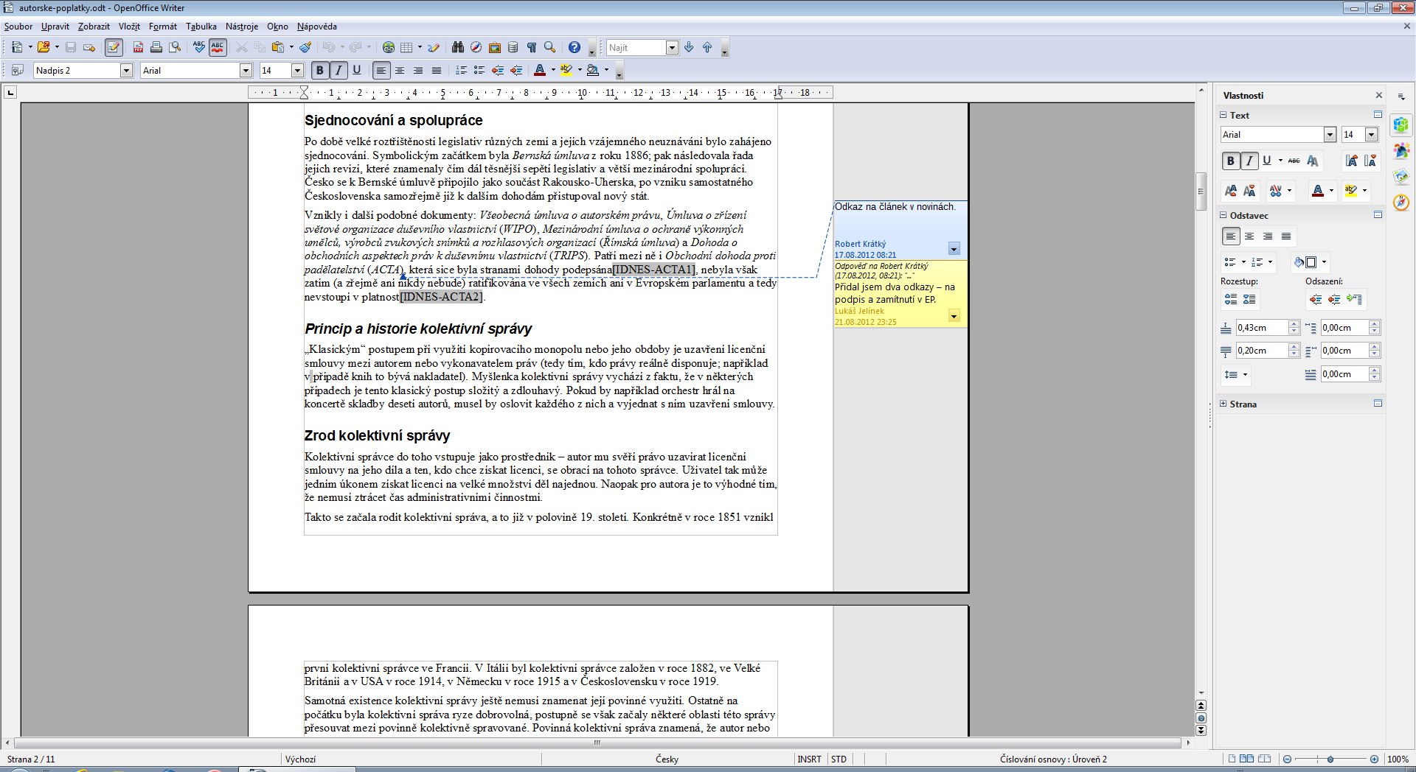Run the spelling and grammar check icon
Screen dimensions: 1416x772
(x=198, y=48)
